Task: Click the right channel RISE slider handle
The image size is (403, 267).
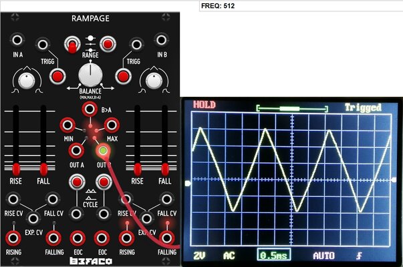Action: point(138,170)
